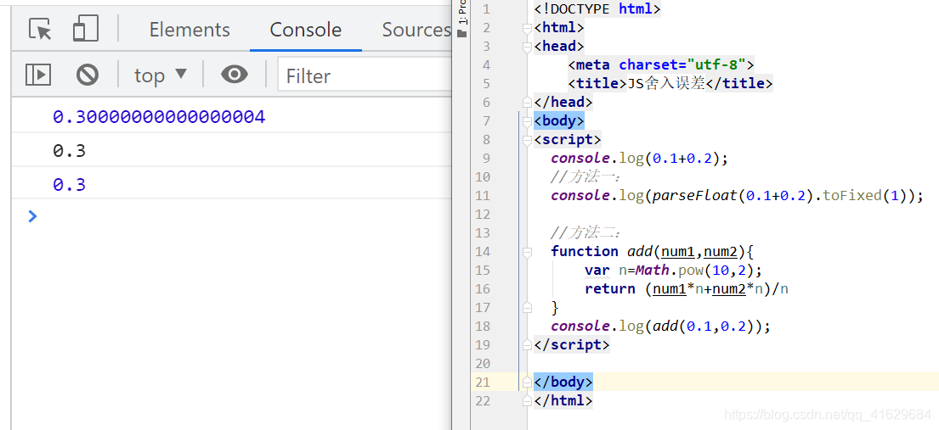Place cursor on the title JS舍入误差 line
939x430 pixels.
(670, 83)
